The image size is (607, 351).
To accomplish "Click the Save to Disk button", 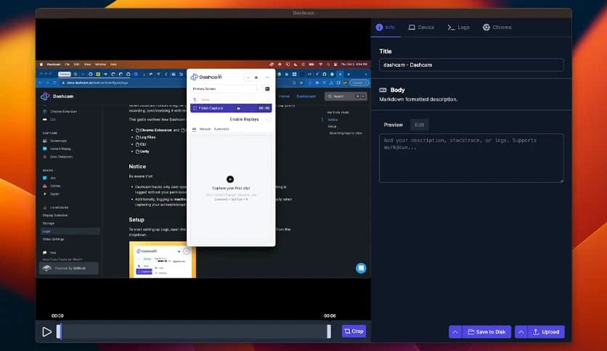I will 486,332.
